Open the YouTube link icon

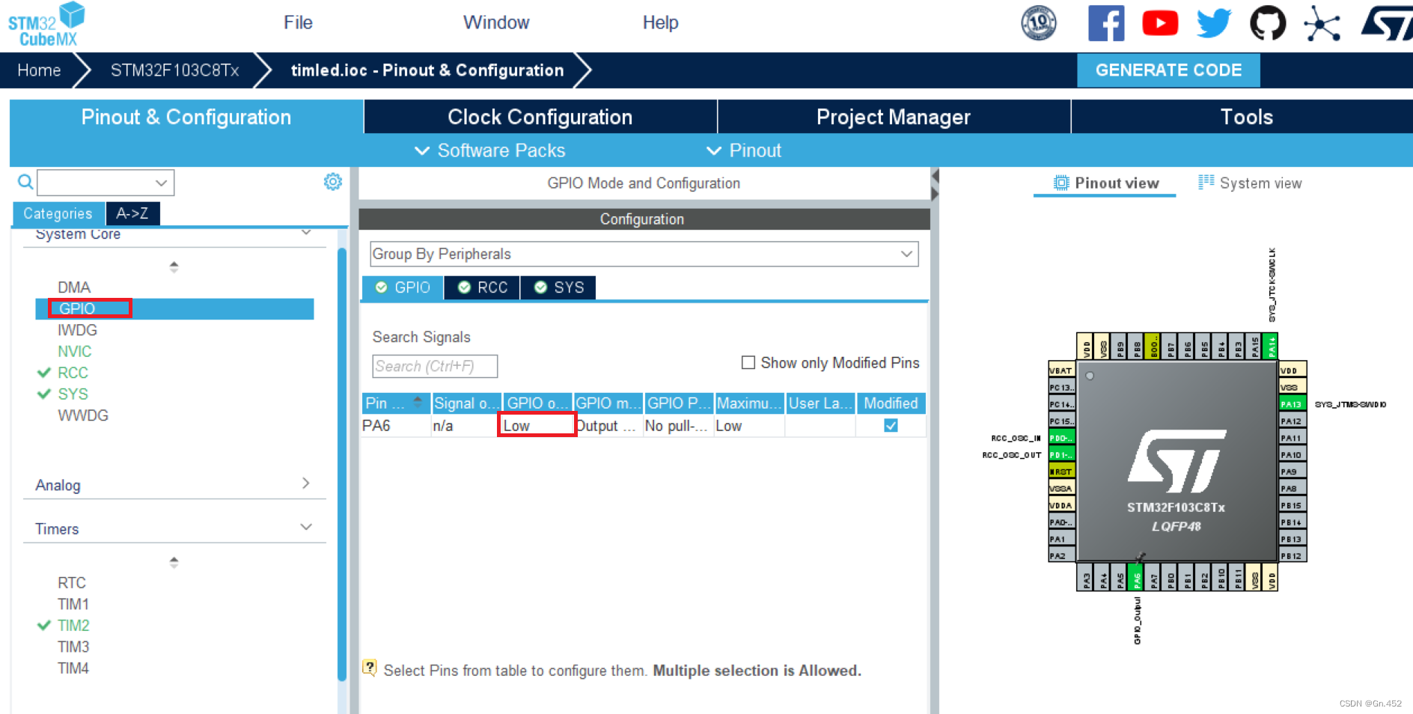pos(1160,23)
